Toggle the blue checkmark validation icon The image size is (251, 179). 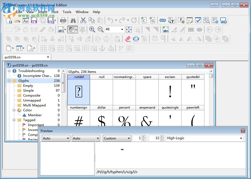point(198,21)
